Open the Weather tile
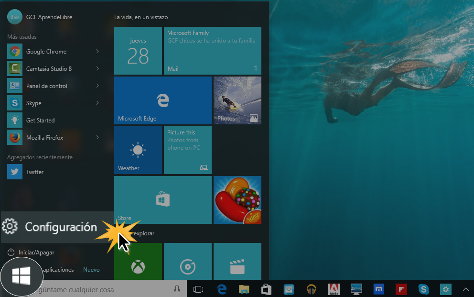This screenshot has height=297, width=474. pos(138,150)
